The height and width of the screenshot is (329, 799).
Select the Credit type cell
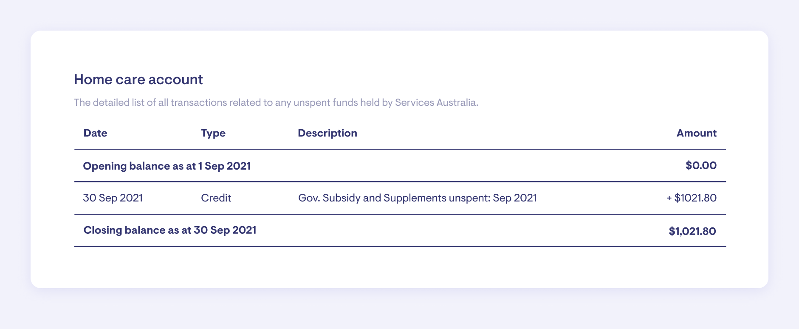coord(216,198)
